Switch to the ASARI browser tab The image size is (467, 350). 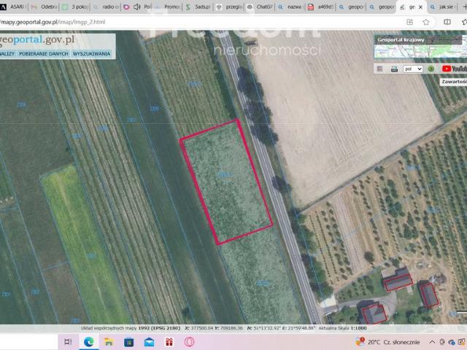coord(13,7)
